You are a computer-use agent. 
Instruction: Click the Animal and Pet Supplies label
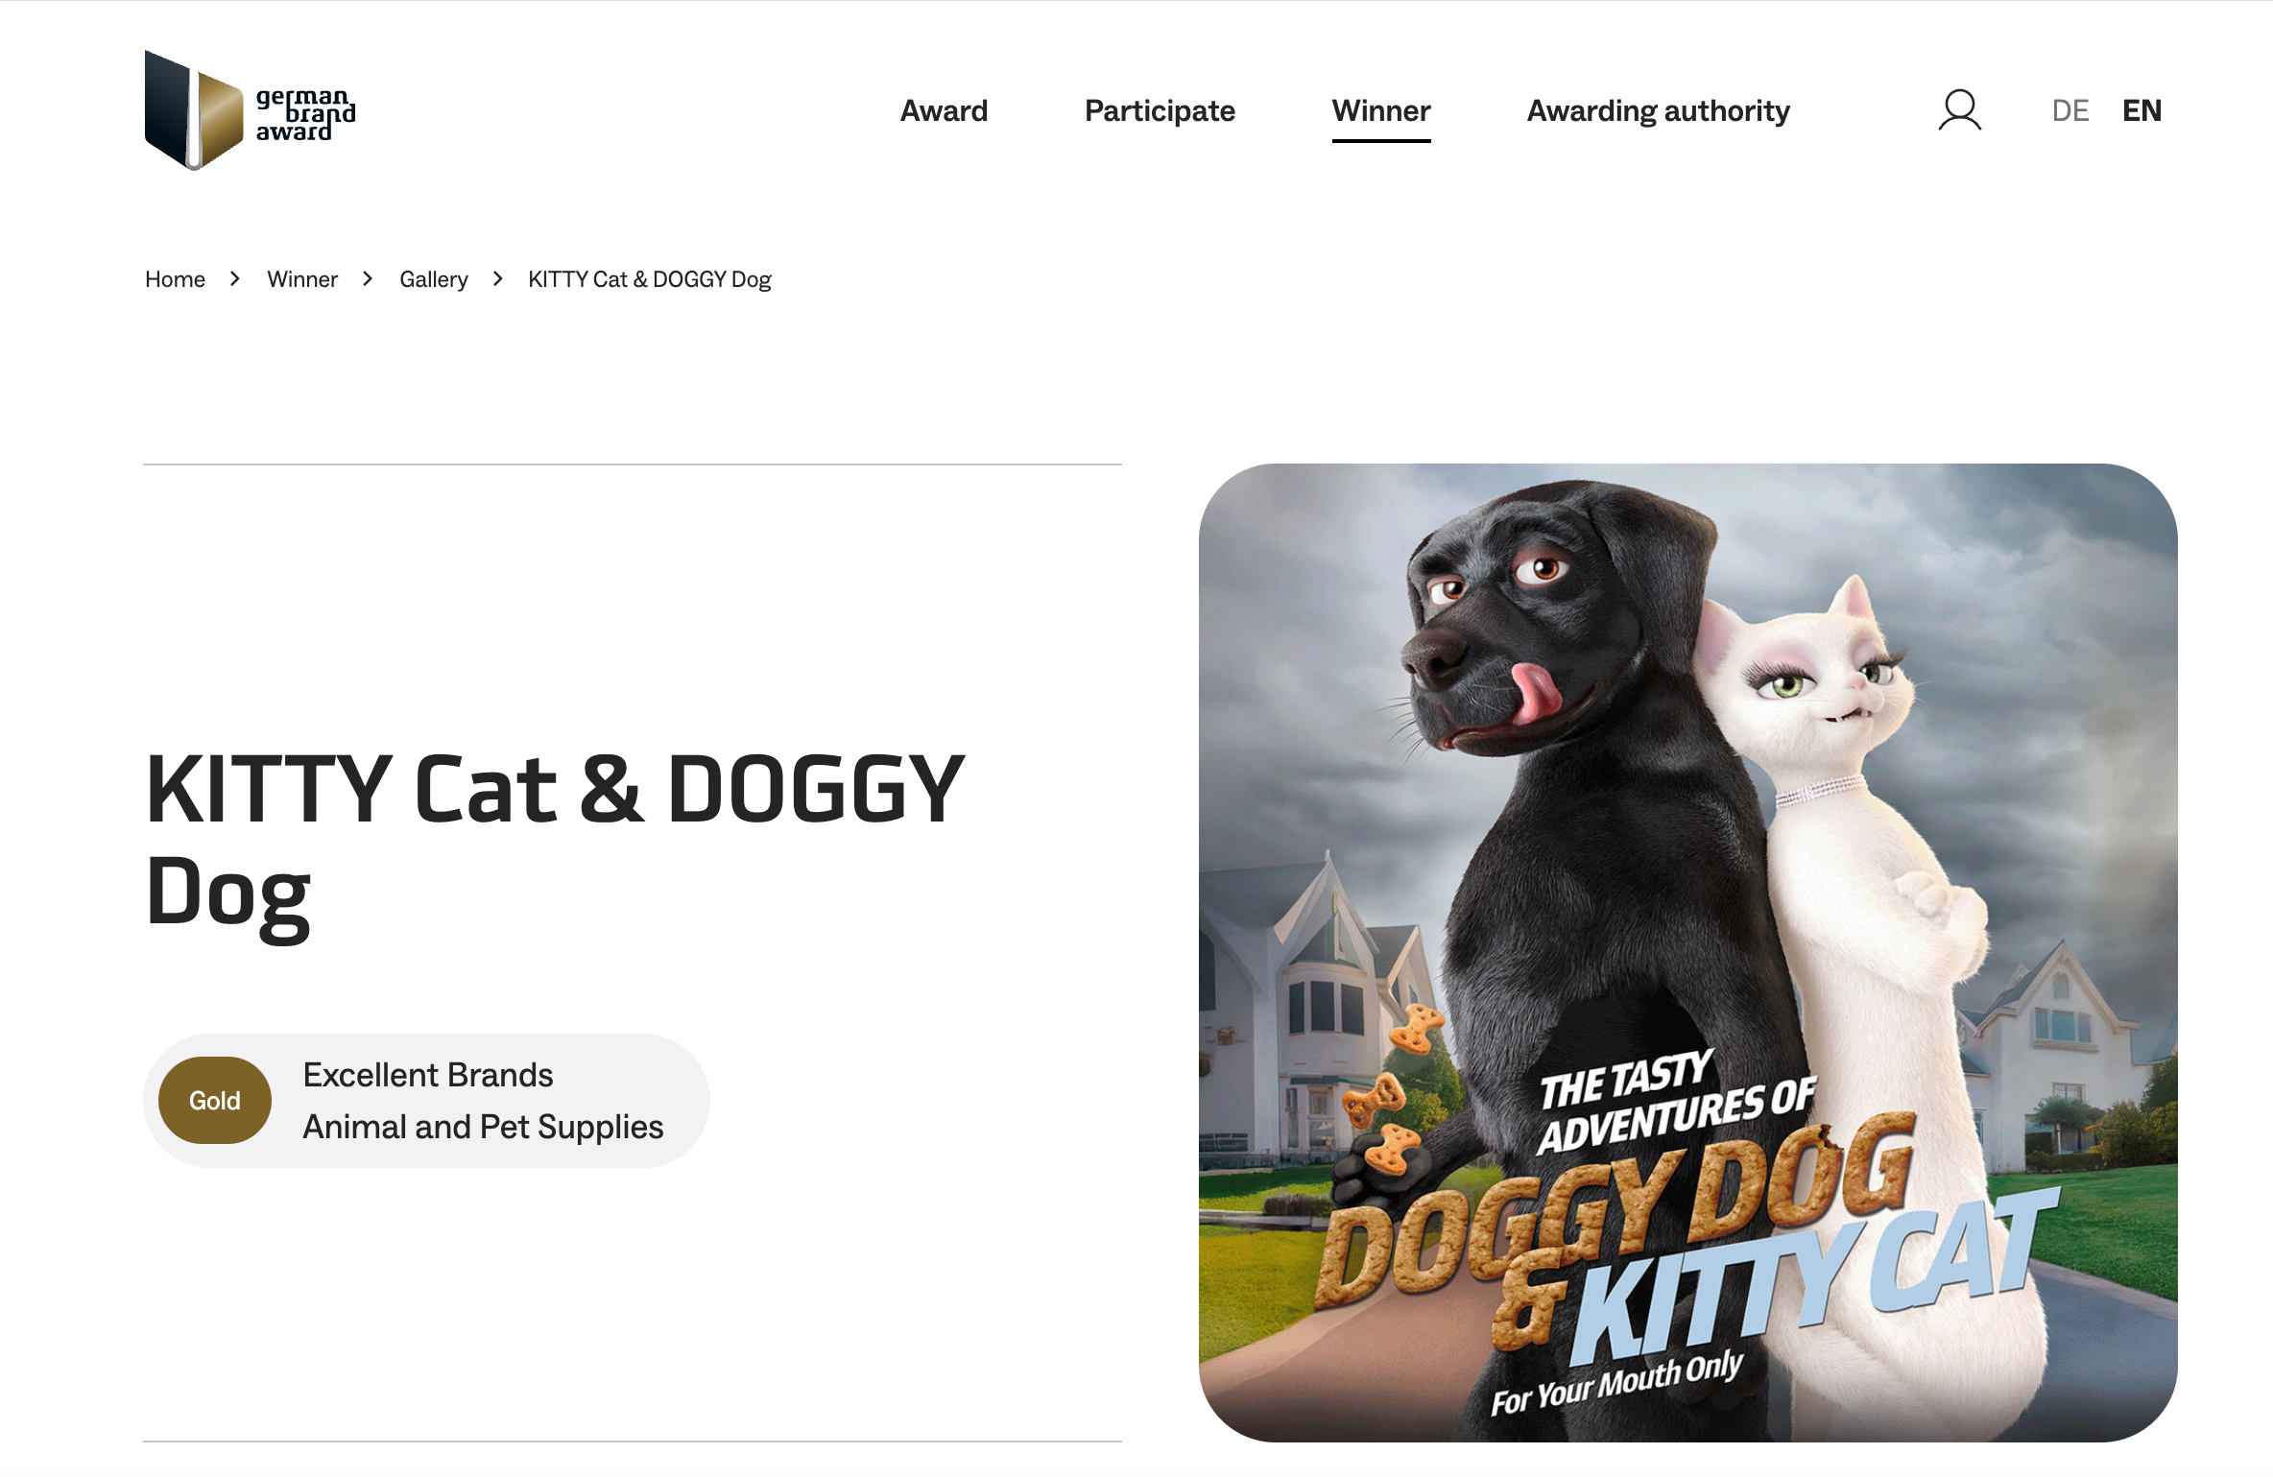pyautogui.click(x=483, y=1127)
